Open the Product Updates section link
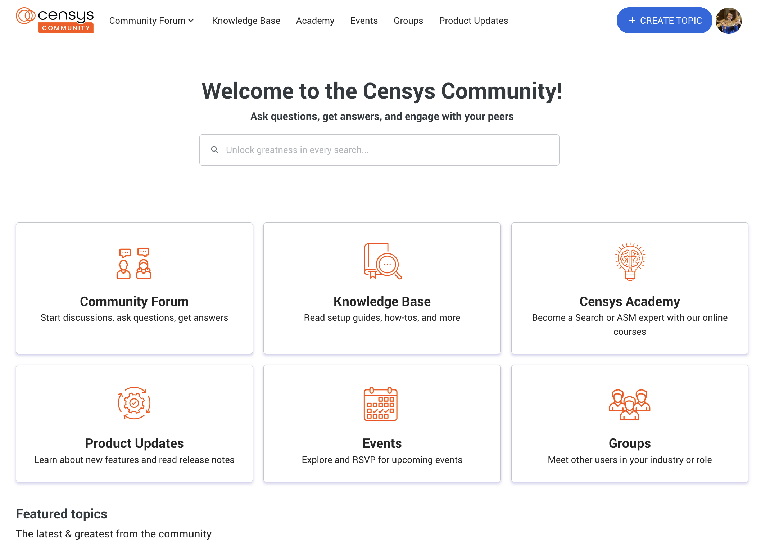770x545 pixels. [135, 423]
